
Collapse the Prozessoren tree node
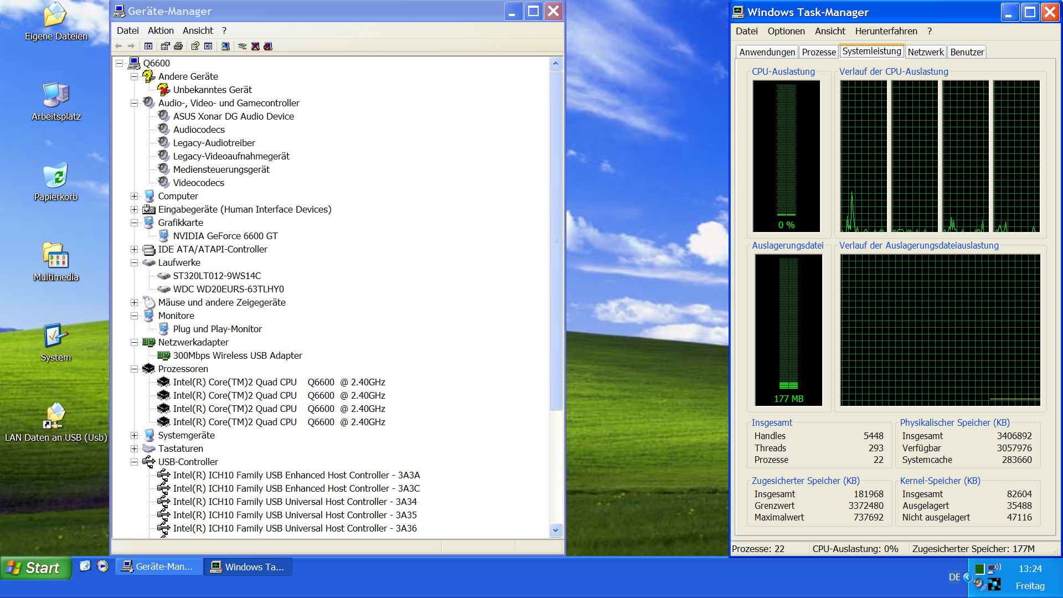133,369
